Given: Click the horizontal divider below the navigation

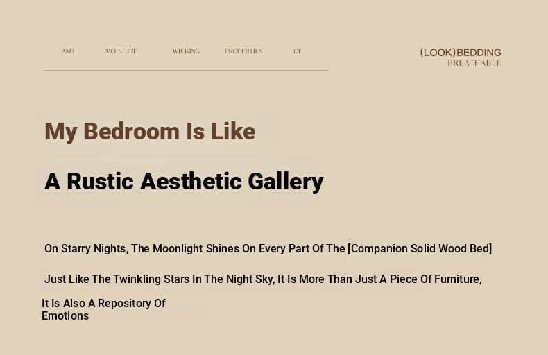Looking at the screenshot, I should click(186, 70).
